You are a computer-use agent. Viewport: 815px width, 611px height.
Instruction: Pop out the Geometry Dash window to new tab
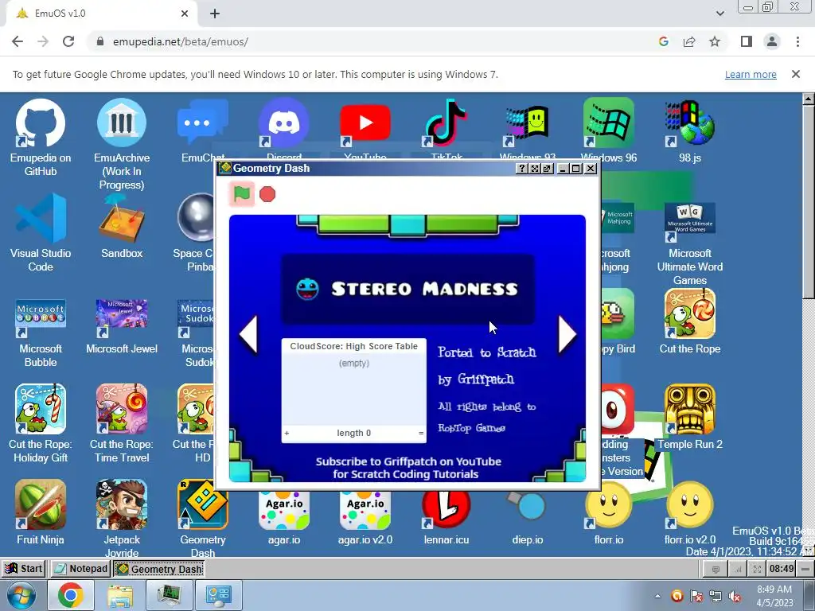pos(547,169)
